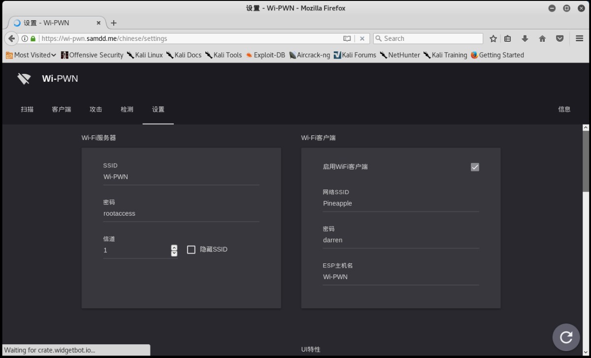Switch to the 扫描 tab
Image resolution: width=591 pixels, height=358 pixels.
tap(27, 109)
